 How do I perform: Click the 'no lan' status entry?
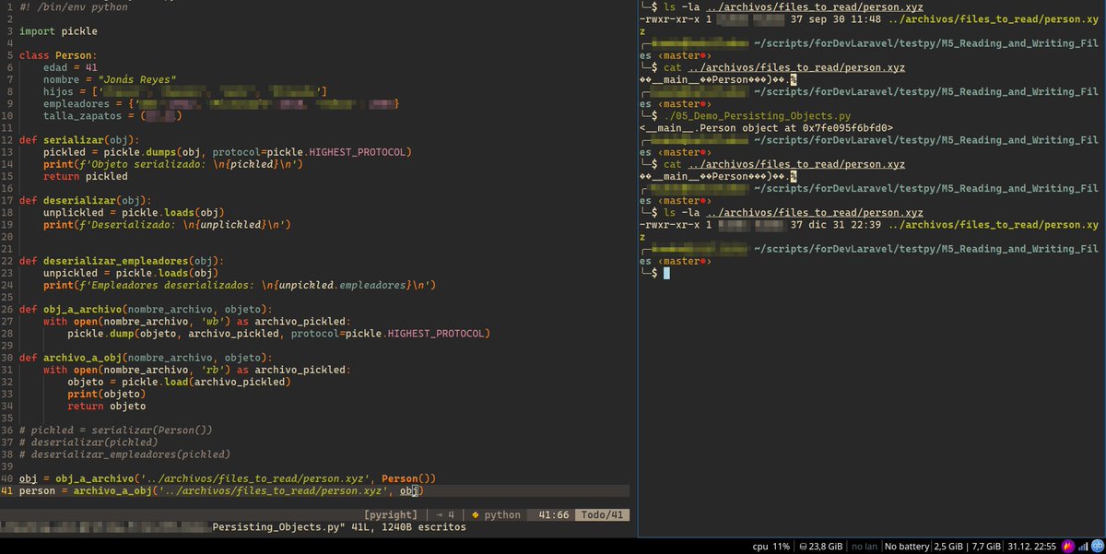coord(864,547)
